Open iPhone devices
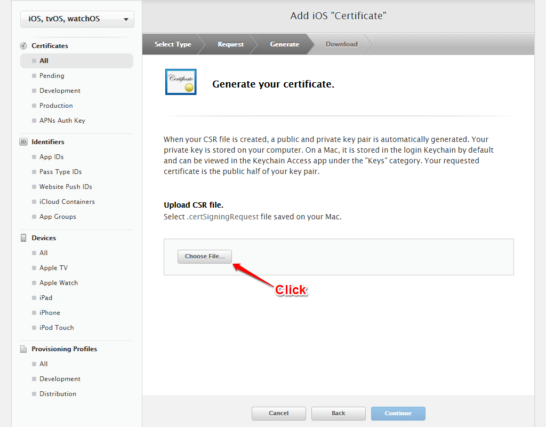546x427 pixels. click(x=50, y=313)
